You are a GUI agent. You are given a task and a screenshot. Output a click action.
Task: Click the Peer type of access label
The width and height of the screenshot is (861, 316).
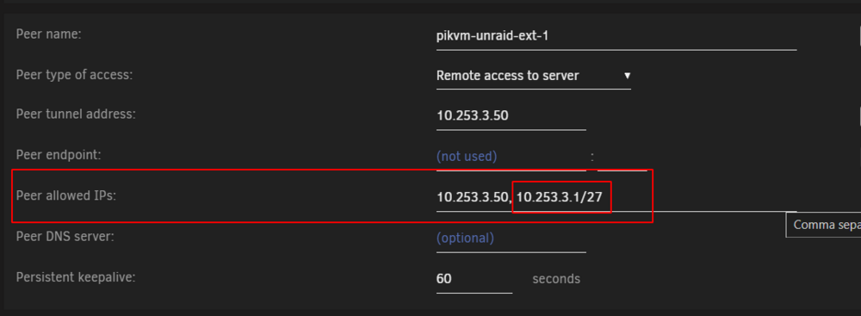pos(75,75)
